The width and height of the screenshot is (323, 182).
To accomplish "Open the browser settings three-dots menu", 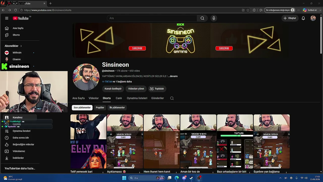I will pyautogui.click(x=299, y=10).
